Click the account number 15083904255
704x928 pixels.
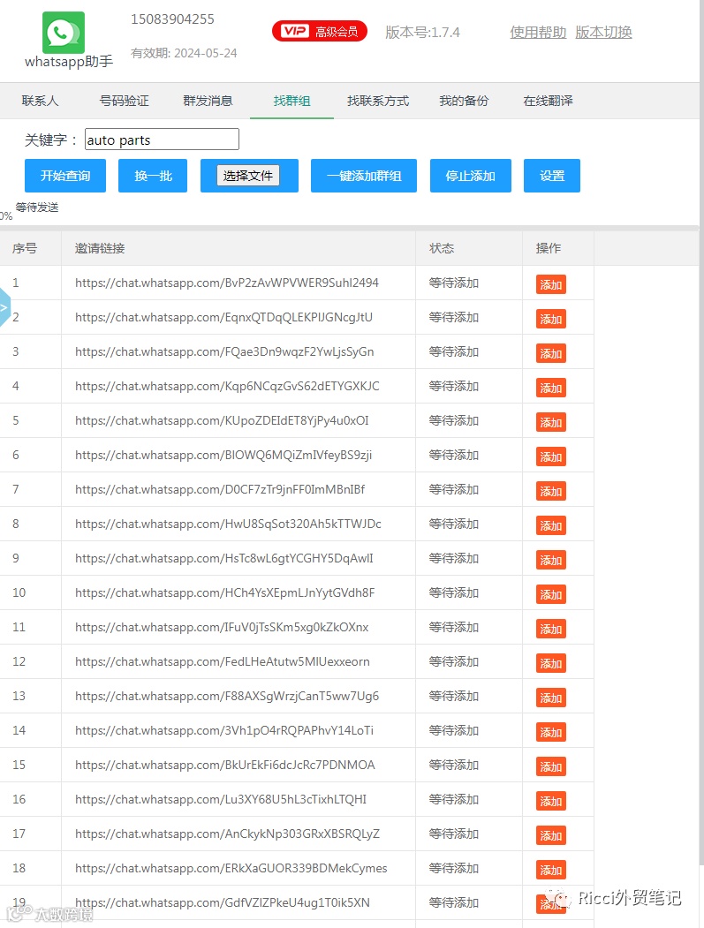[x=172, y=19]
